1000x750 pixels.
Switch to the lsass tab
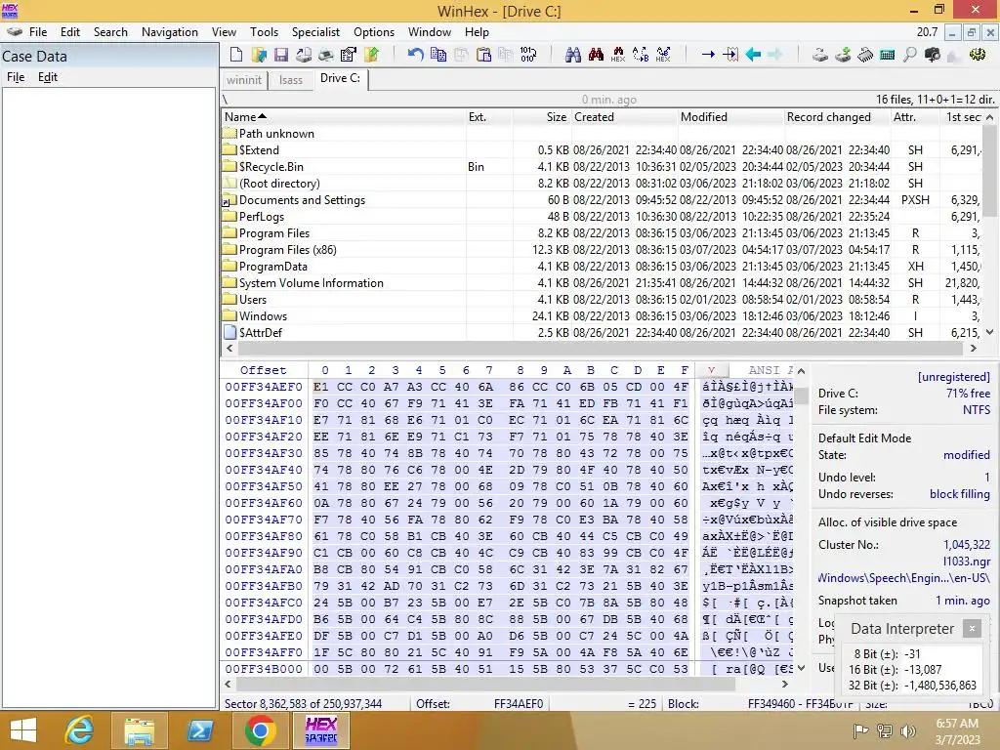tap(291, 80)
